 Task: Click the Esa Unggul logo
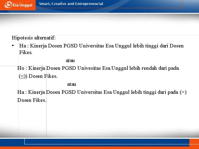(19, 5)
